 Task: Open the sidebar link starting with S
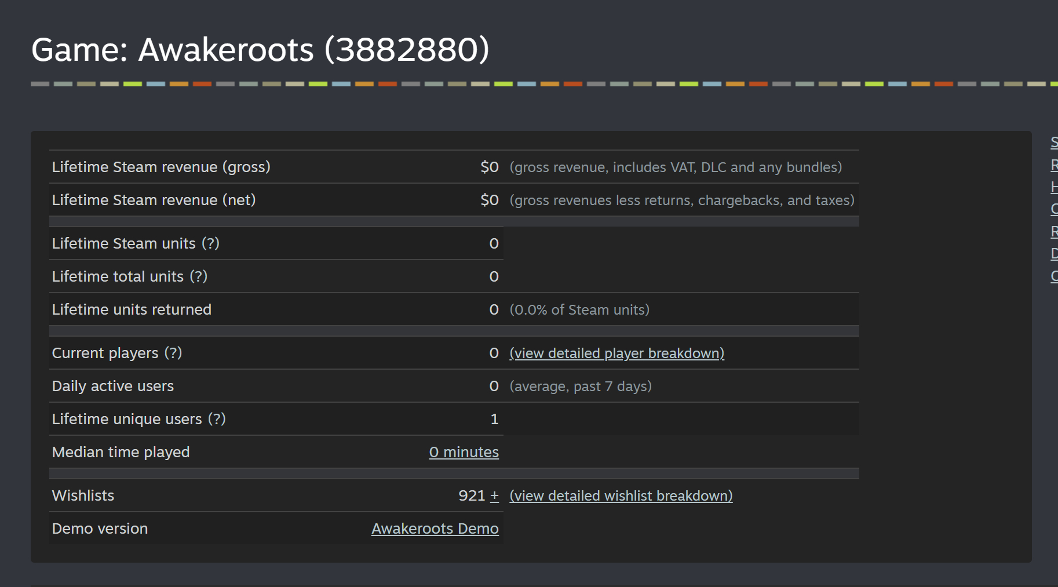point(1054,143)
